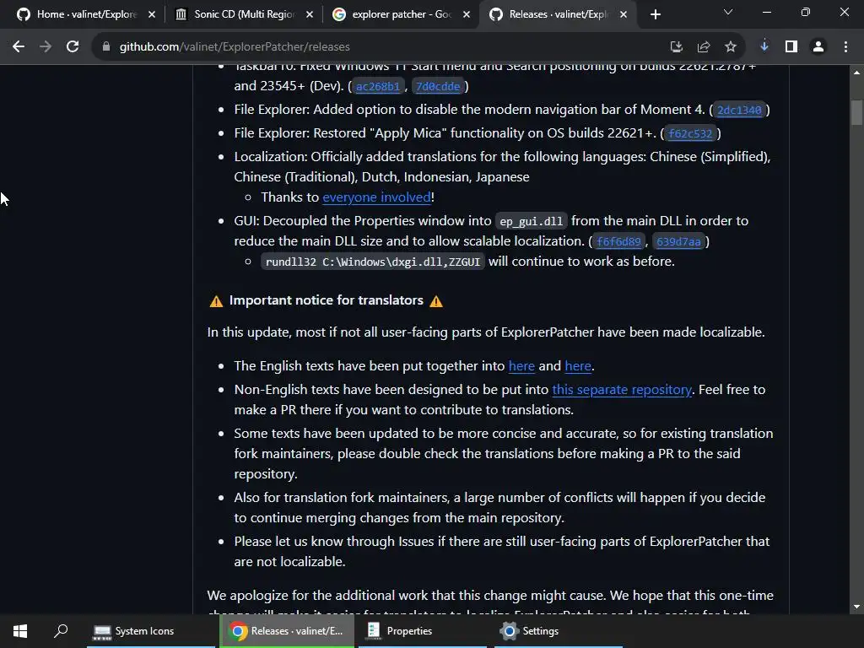Click the scrollbar up arrow
Screen dimensions: 864x648
[856, 73]
